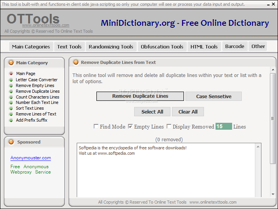
Task: Open the Text Tools menu
Action: click(69, 47)
